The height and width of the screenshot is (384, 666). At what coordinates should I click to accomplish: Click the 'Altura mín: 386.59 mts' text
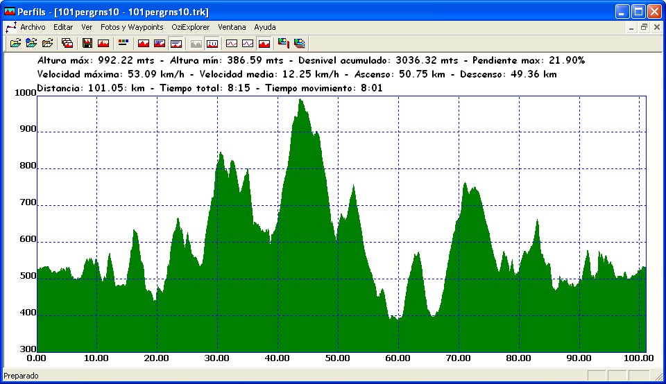[x=226, y=61]
